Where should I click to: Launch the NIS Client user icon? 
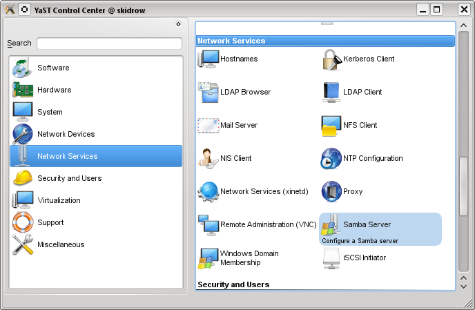point(208,159)
